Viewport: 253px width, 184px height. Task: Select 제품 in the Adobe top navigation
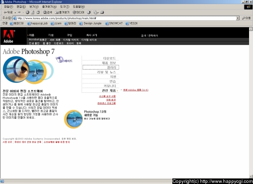pos(32,35)
